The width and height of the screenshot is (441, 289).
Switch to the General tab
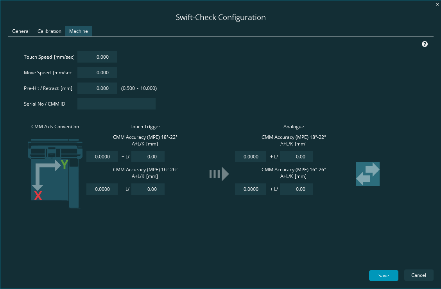pos(21,31)
